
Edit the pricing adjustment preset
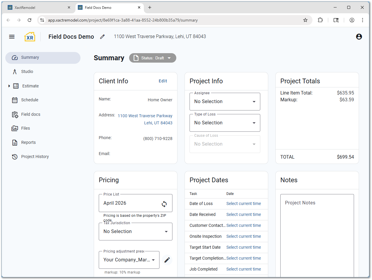tap(167, 260)
